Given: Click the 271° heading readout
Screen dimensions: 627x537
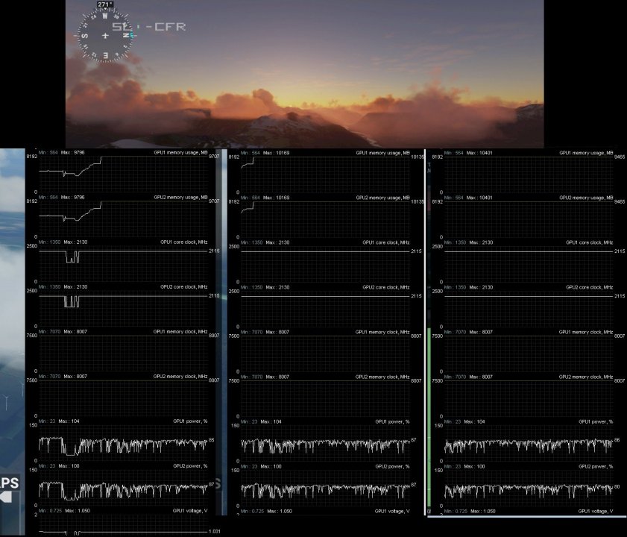Looking at the screenshot, I should click(x=105, y=4).
